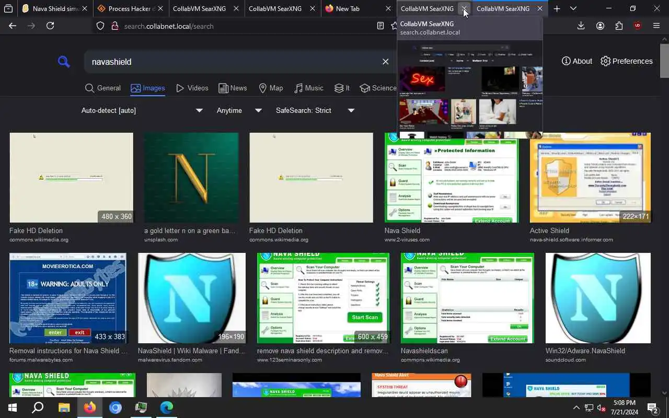Open the About page link
669x418 pixels.
click(x=577, y=61)
